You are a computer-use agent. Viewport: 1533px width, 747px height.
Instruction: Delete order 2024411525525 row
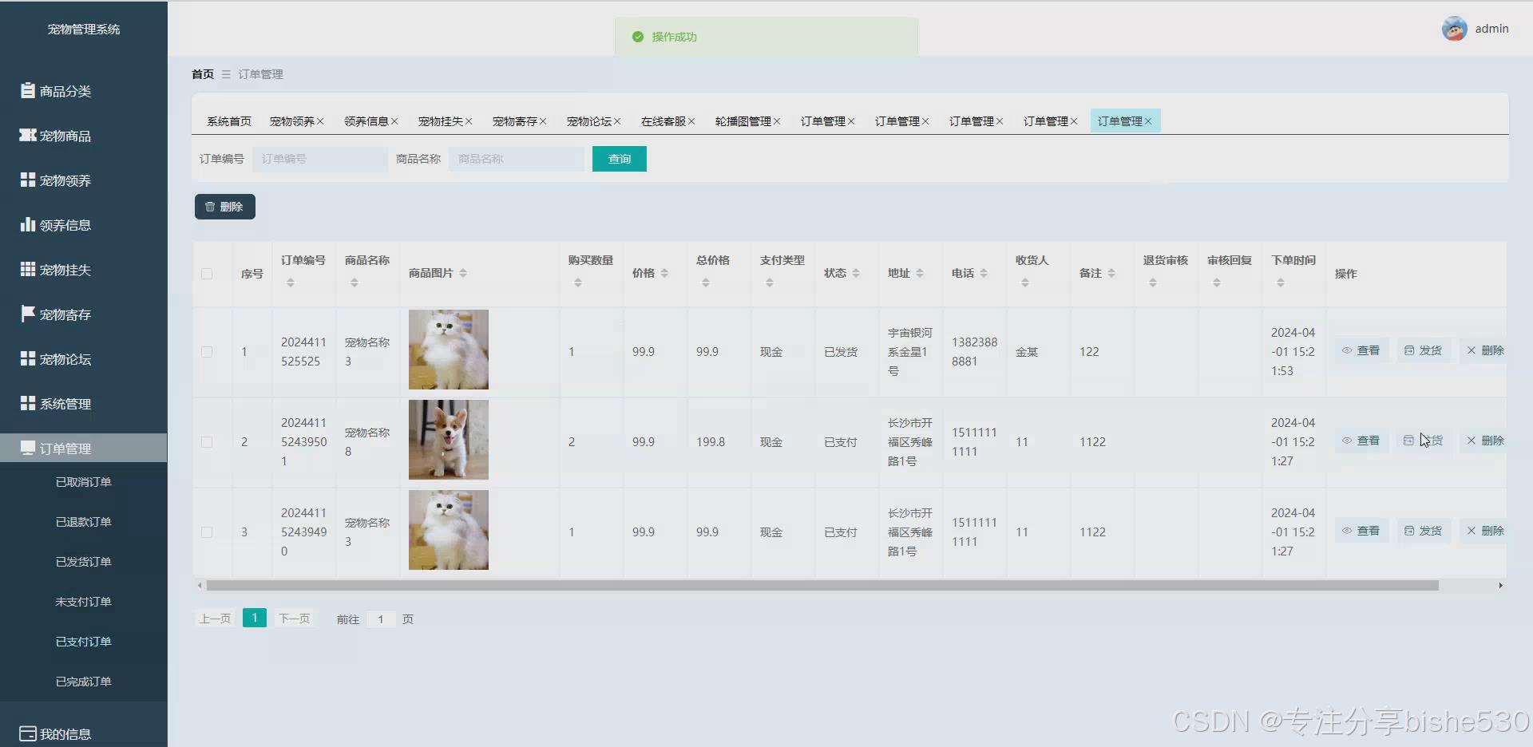1484,350
